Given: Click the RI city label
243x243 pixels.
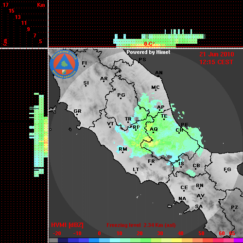Looking at the screenshot, I should tap(136, 127).
